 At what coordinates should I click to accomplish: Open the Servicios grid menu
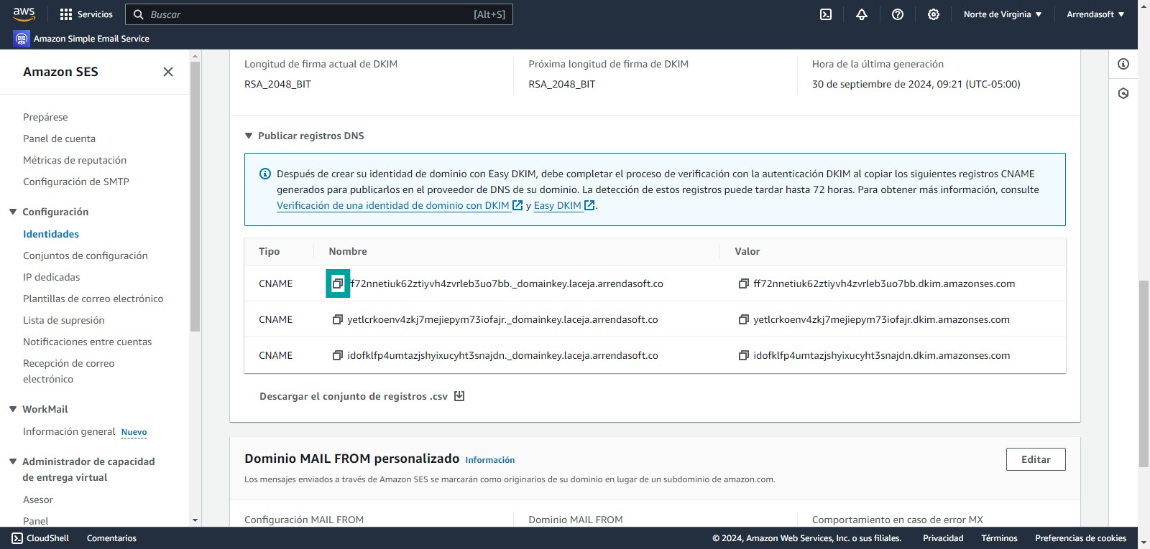coord(86,14)
